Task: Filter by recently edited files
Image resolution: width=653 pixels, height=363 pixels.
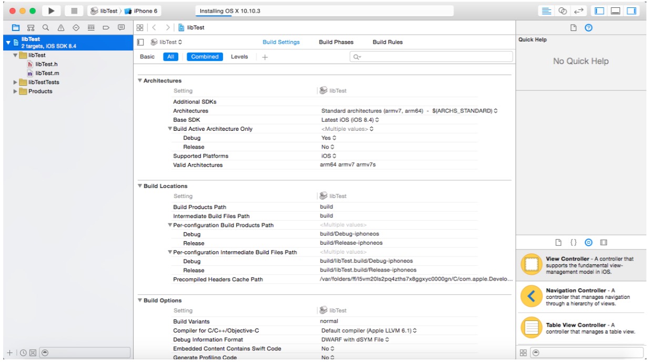Action: click(x=23, y=353)
